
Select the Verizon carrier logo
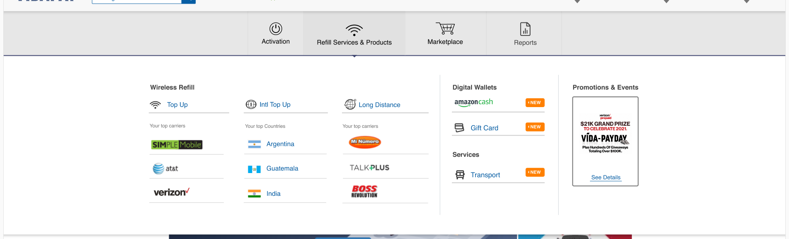click(171, 192)
